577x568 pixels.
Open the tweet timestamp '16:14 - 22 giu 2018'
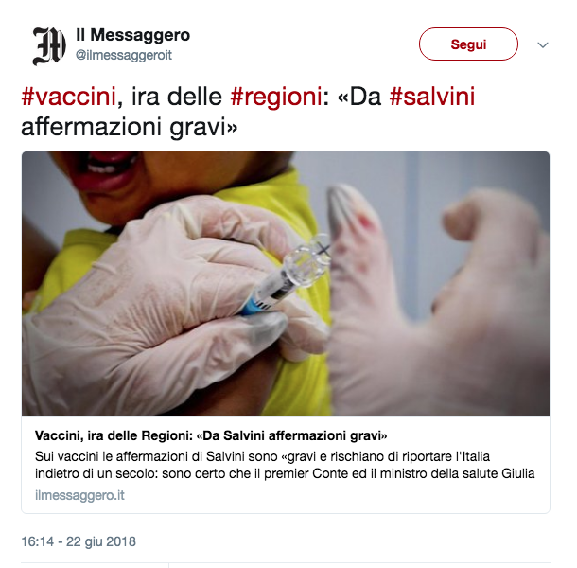click(x=79, y=541)
